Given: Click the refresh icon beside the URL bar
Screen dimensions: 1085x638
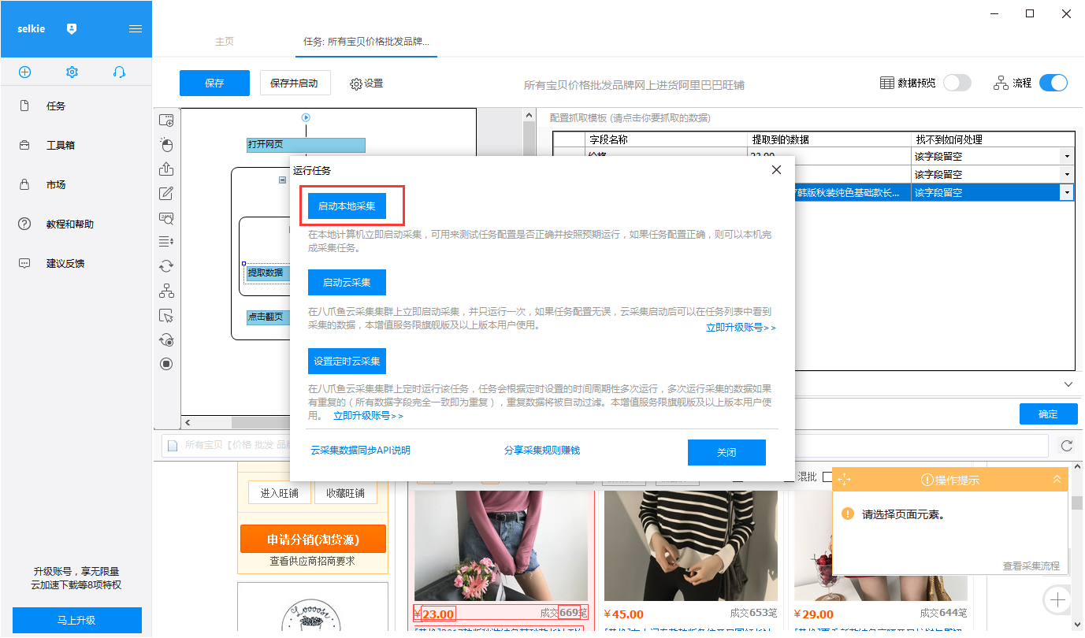Looking at the screenshot, I should [x=1067, y=446].
